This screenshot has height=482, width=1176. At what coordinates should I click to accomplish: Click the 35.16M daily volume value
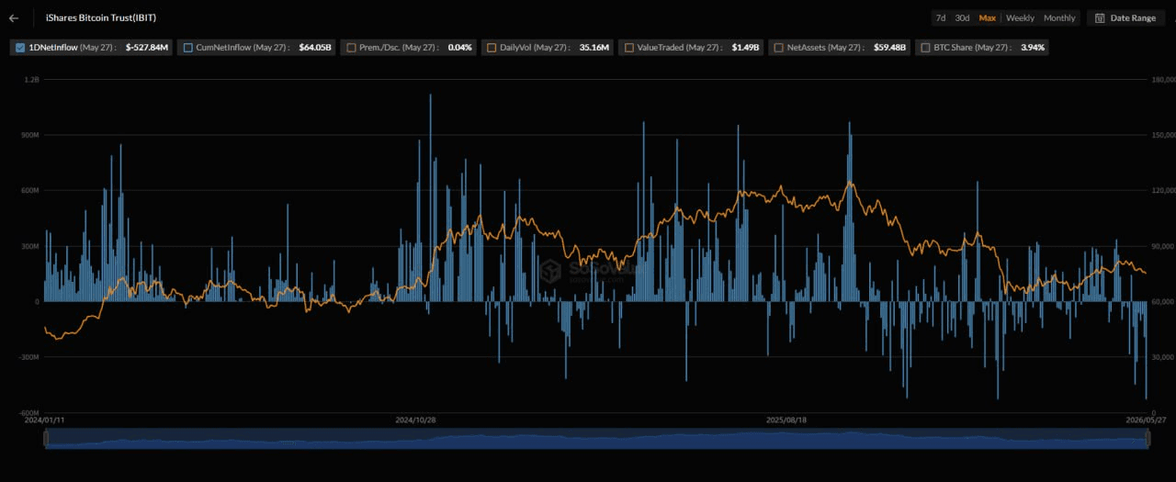tap(594, 47)
